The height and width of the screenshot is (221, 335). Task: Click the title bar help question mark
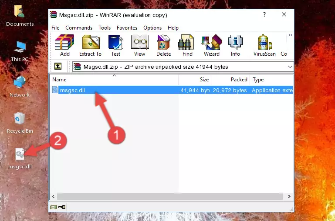(x=264, y=14)
